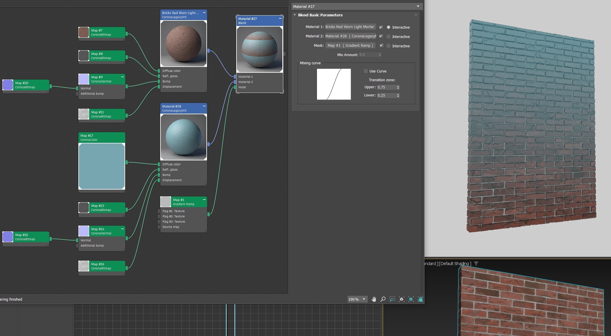Click Zoom Extents white cube icon

pos(401,299)
